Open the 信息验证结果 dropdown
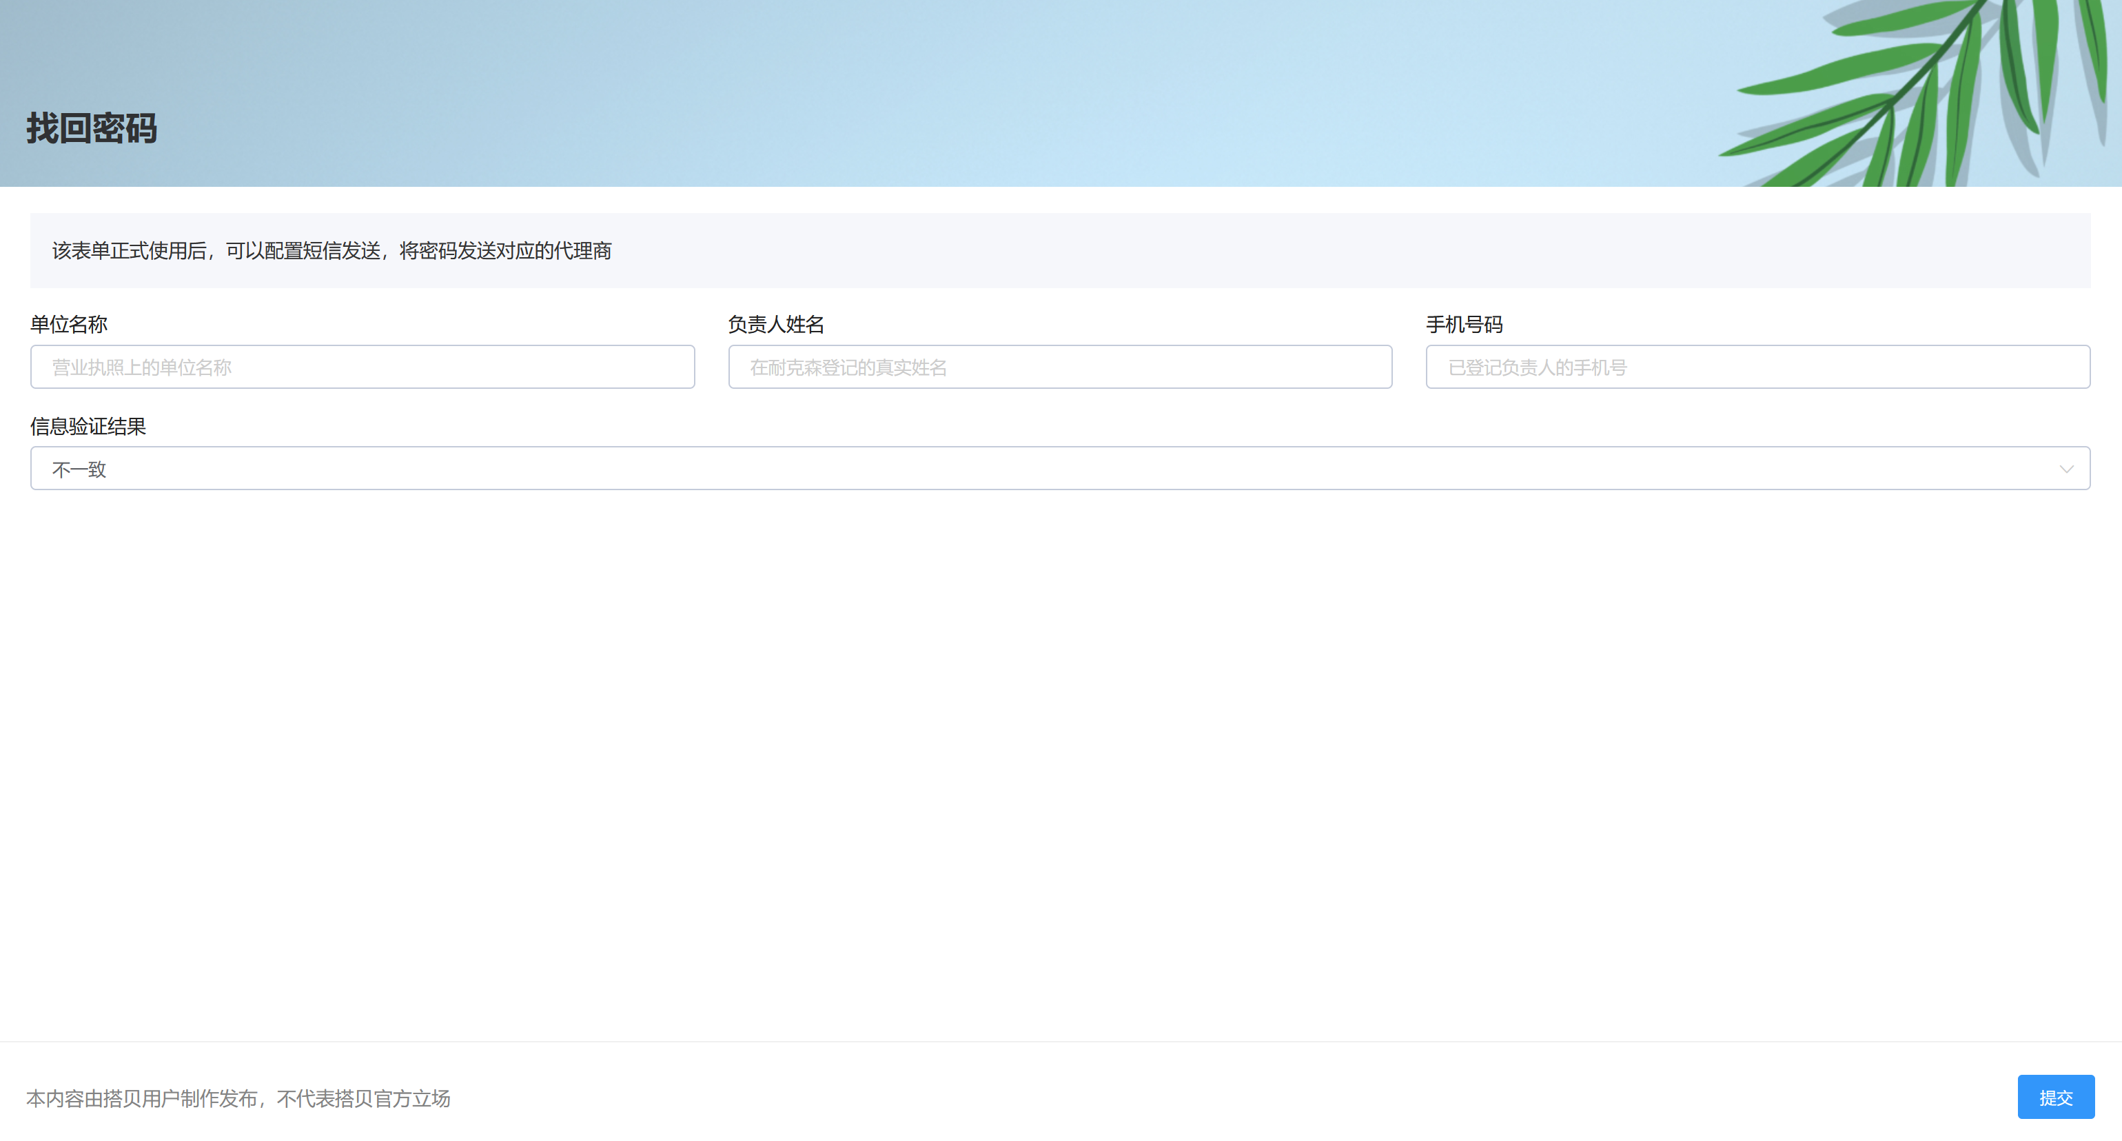The image size is (2122, 1141). click(x=1059, y=469)
